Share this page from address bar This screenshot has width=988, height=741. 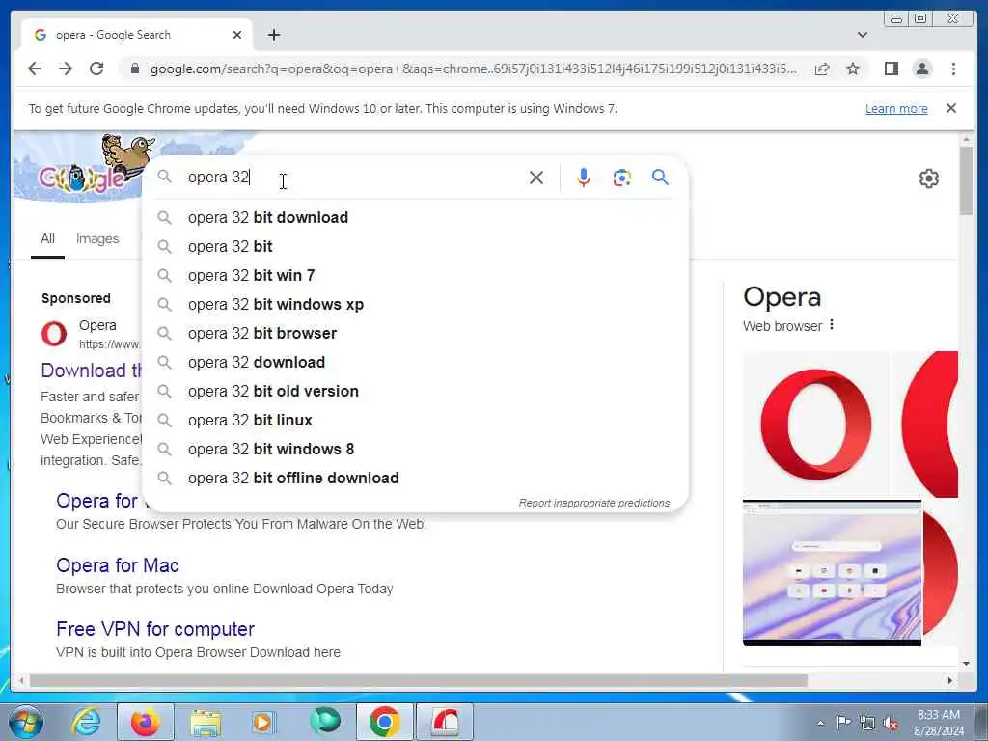point(822,69)
